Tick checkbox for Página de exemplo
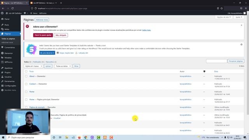The width and height of the screenshot is (249, 140). coord(26,107)
